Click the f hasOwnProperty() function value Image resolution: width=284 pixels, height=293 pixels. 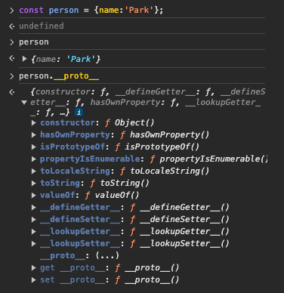point(165,135)
